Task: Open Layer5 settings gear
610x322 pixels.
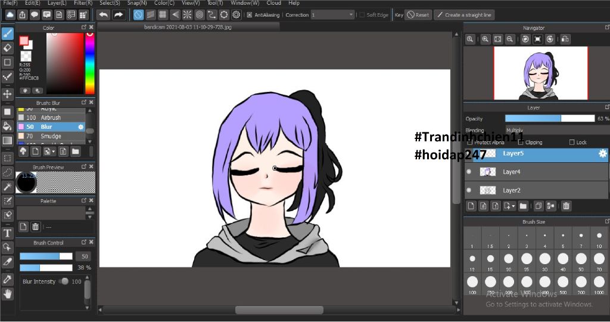Action: pyautogui.click(x=603, y=153)
